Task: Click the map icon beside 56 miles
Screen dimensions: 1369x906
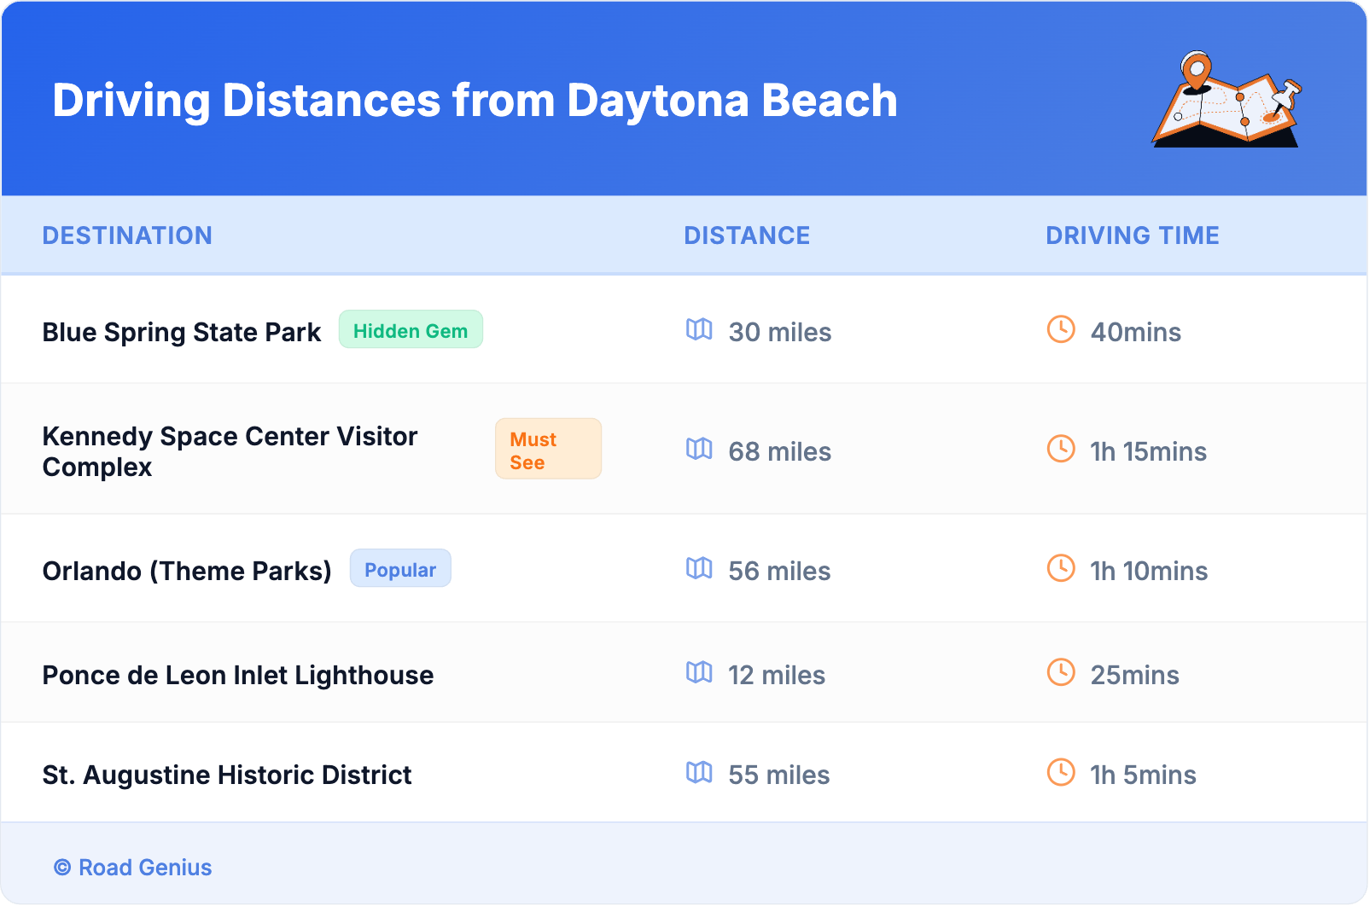Action: coord(699,568)
